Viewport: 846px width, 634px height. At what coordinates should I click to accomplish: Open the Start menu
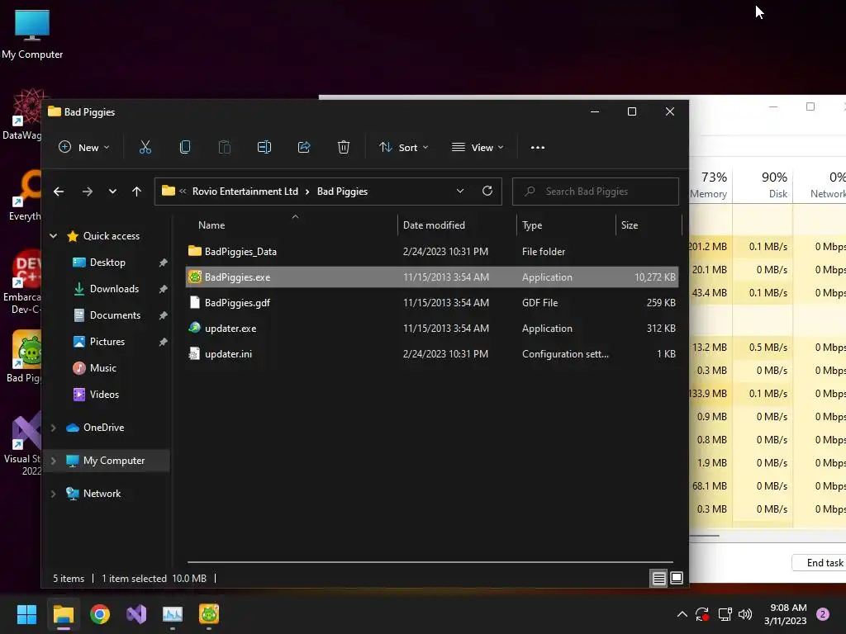(x=26, y=614)
